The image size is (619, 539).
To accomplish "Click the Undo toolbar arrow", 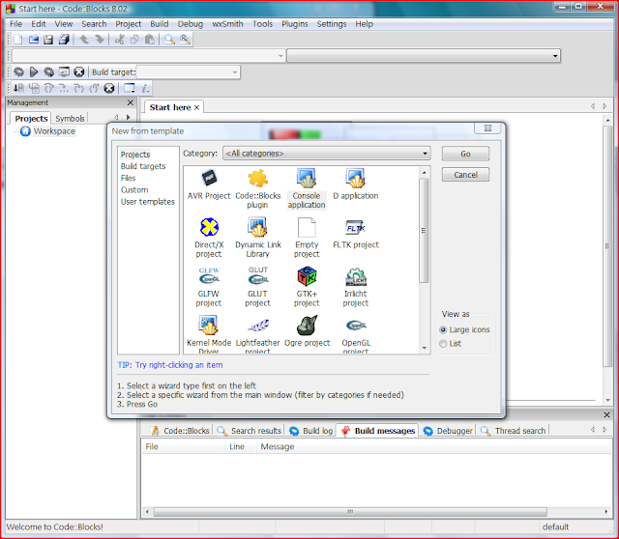I will [84, 39].
